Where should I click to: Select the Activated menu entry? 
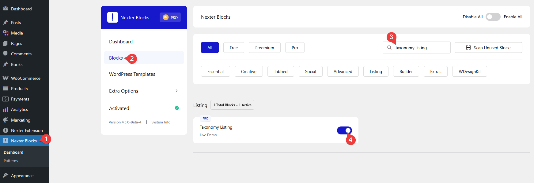[144, 108]
